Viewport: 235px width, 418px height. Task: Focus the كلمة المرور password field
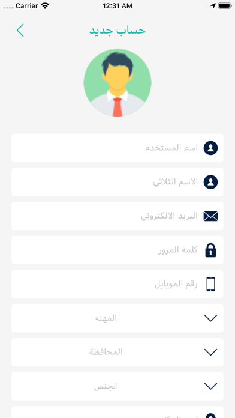point(117,250)
